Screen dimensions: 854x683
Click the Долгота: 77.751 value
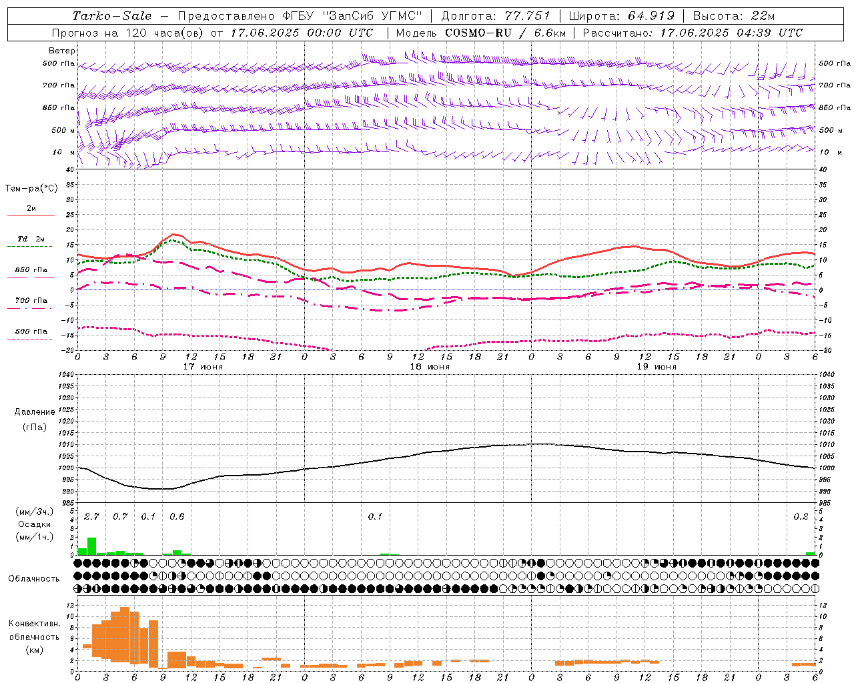point(496,16)
